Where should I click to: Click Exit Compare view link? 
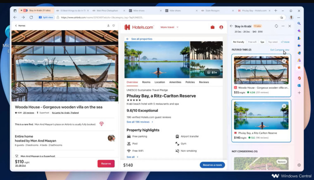(x=280, y=50)
